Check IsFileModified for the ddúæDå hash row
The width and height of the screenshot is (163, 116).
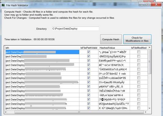[x=139, y=78]
